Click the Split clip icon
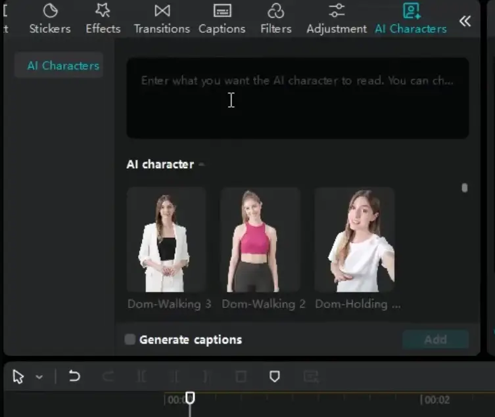The image size is (495, 417). click(x=142, y=376)
